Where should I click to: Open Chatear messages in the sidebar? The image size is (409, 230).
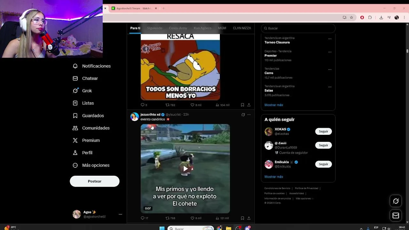[x=85, y=78]
